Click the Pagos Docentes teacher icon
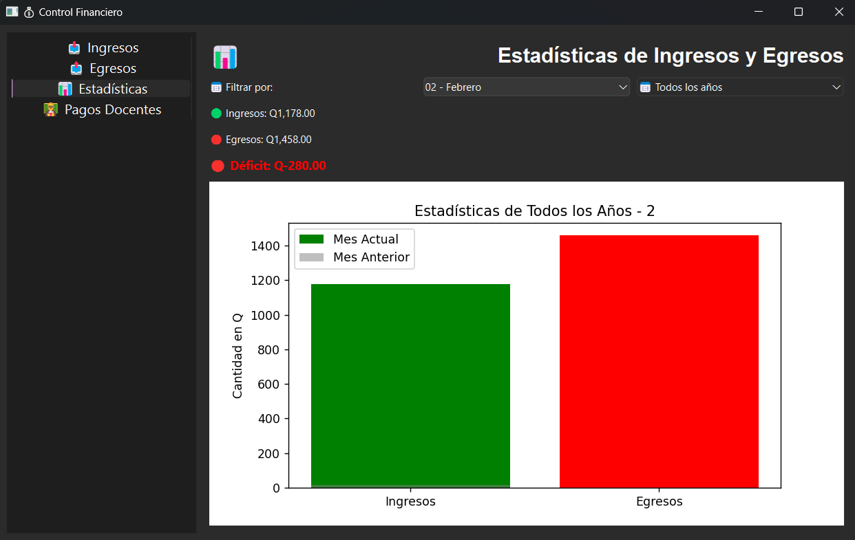Screen dimensions: 855x540 pyautogui.click(x=50, y=109)
